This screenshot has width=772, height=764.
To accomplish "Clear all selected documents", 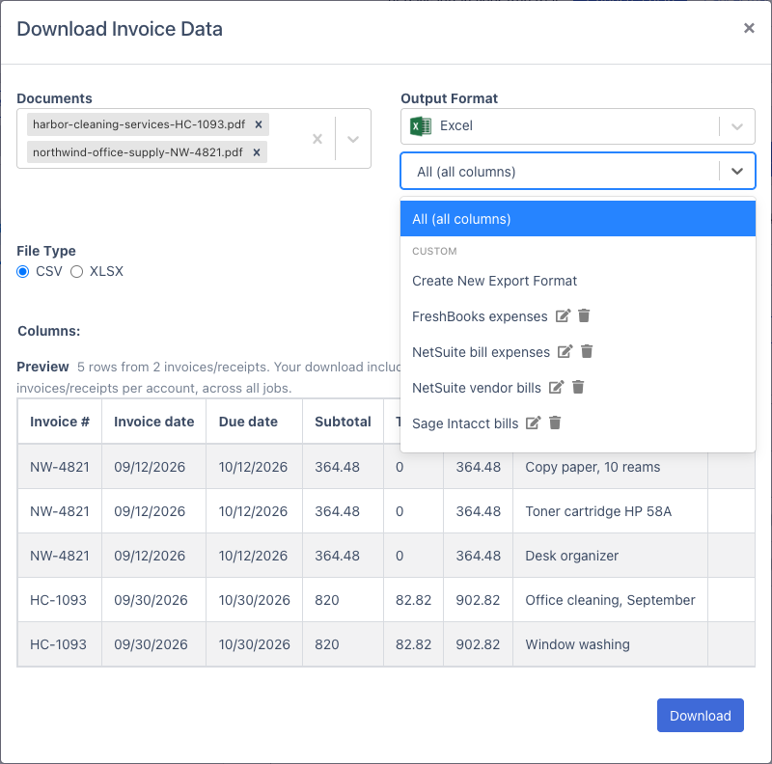I will tap(317, 139).
